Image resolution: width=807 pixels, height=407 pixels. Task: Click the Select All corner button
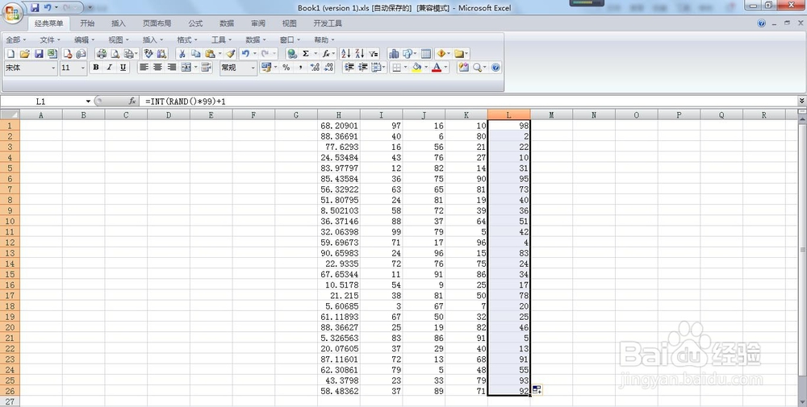click(x=10, y=114)
